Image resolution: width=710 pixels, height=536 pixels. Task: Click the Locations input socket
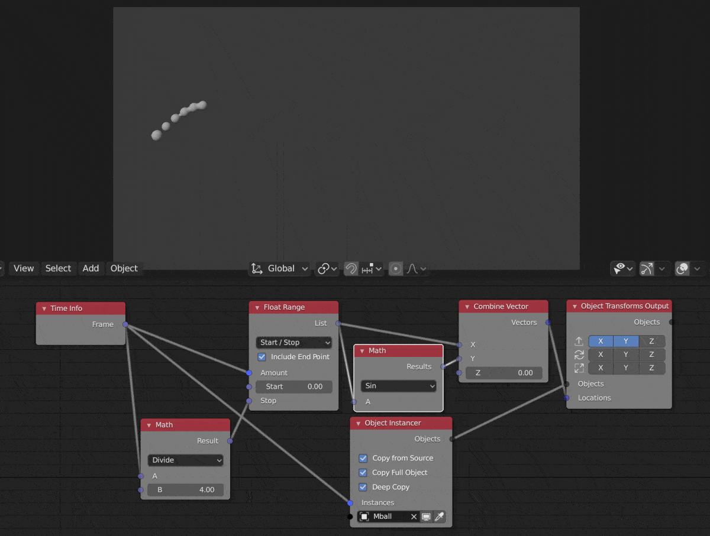point(566,398)
